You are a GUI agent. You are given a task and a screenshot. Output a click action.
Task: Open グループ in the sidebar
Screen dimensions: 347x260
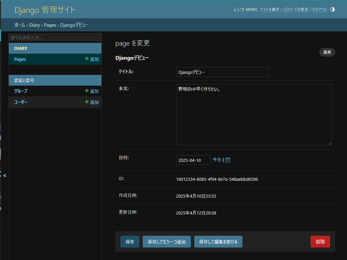click(x=21, y=91)
